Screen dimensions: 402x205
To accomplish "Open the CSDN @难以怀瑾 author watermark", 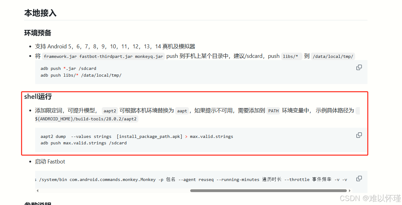I will (370, 199).
